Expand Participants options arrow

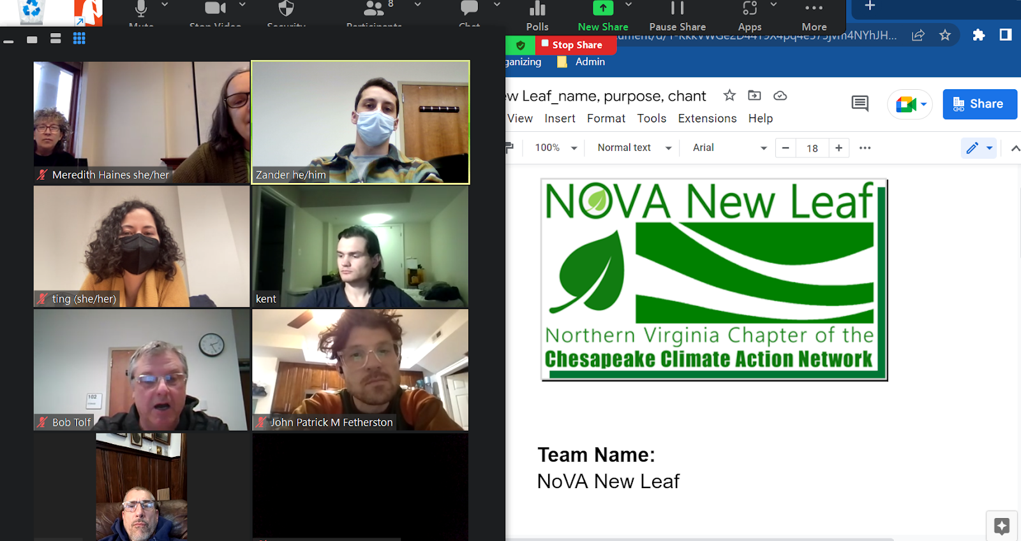[417, 4]
